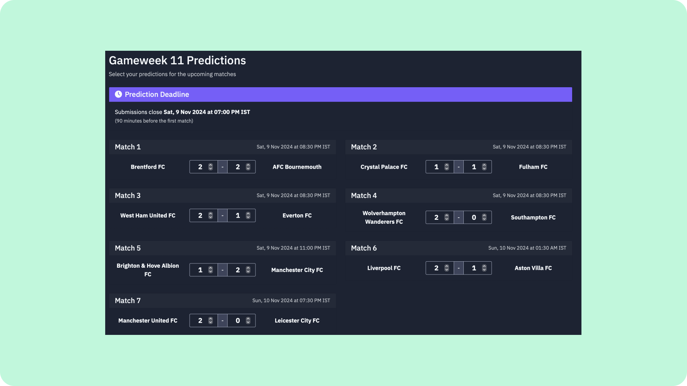Click the Aston Villa FC team name
687x386 pixels.
click(533, 268)
